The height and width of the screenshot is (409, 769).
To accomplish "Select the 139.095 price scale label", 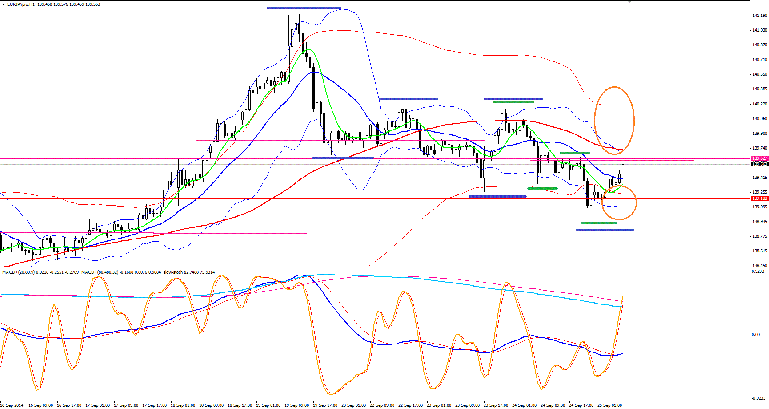I will pos(760,207).
